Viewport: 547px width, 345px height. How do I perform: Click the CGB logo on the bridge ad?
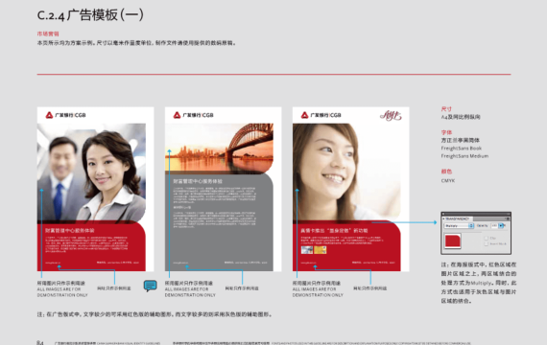(x=193, y=115)
